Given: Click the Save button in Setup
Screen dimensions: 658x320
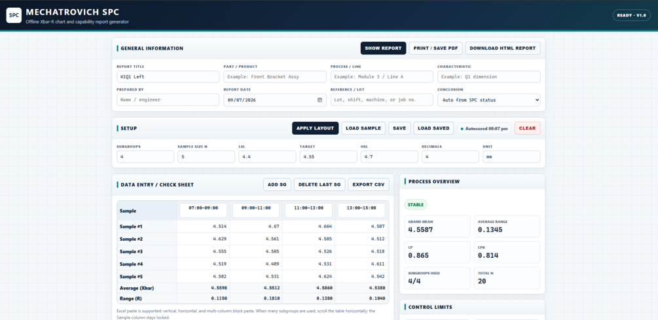Looking at the screenshot, I should 399,128.
